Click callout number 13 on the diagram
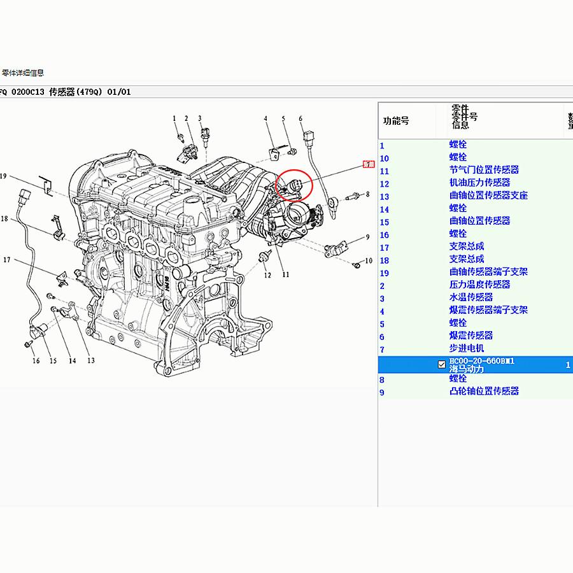This screenshot has height=573, width=573. (91, 361)
